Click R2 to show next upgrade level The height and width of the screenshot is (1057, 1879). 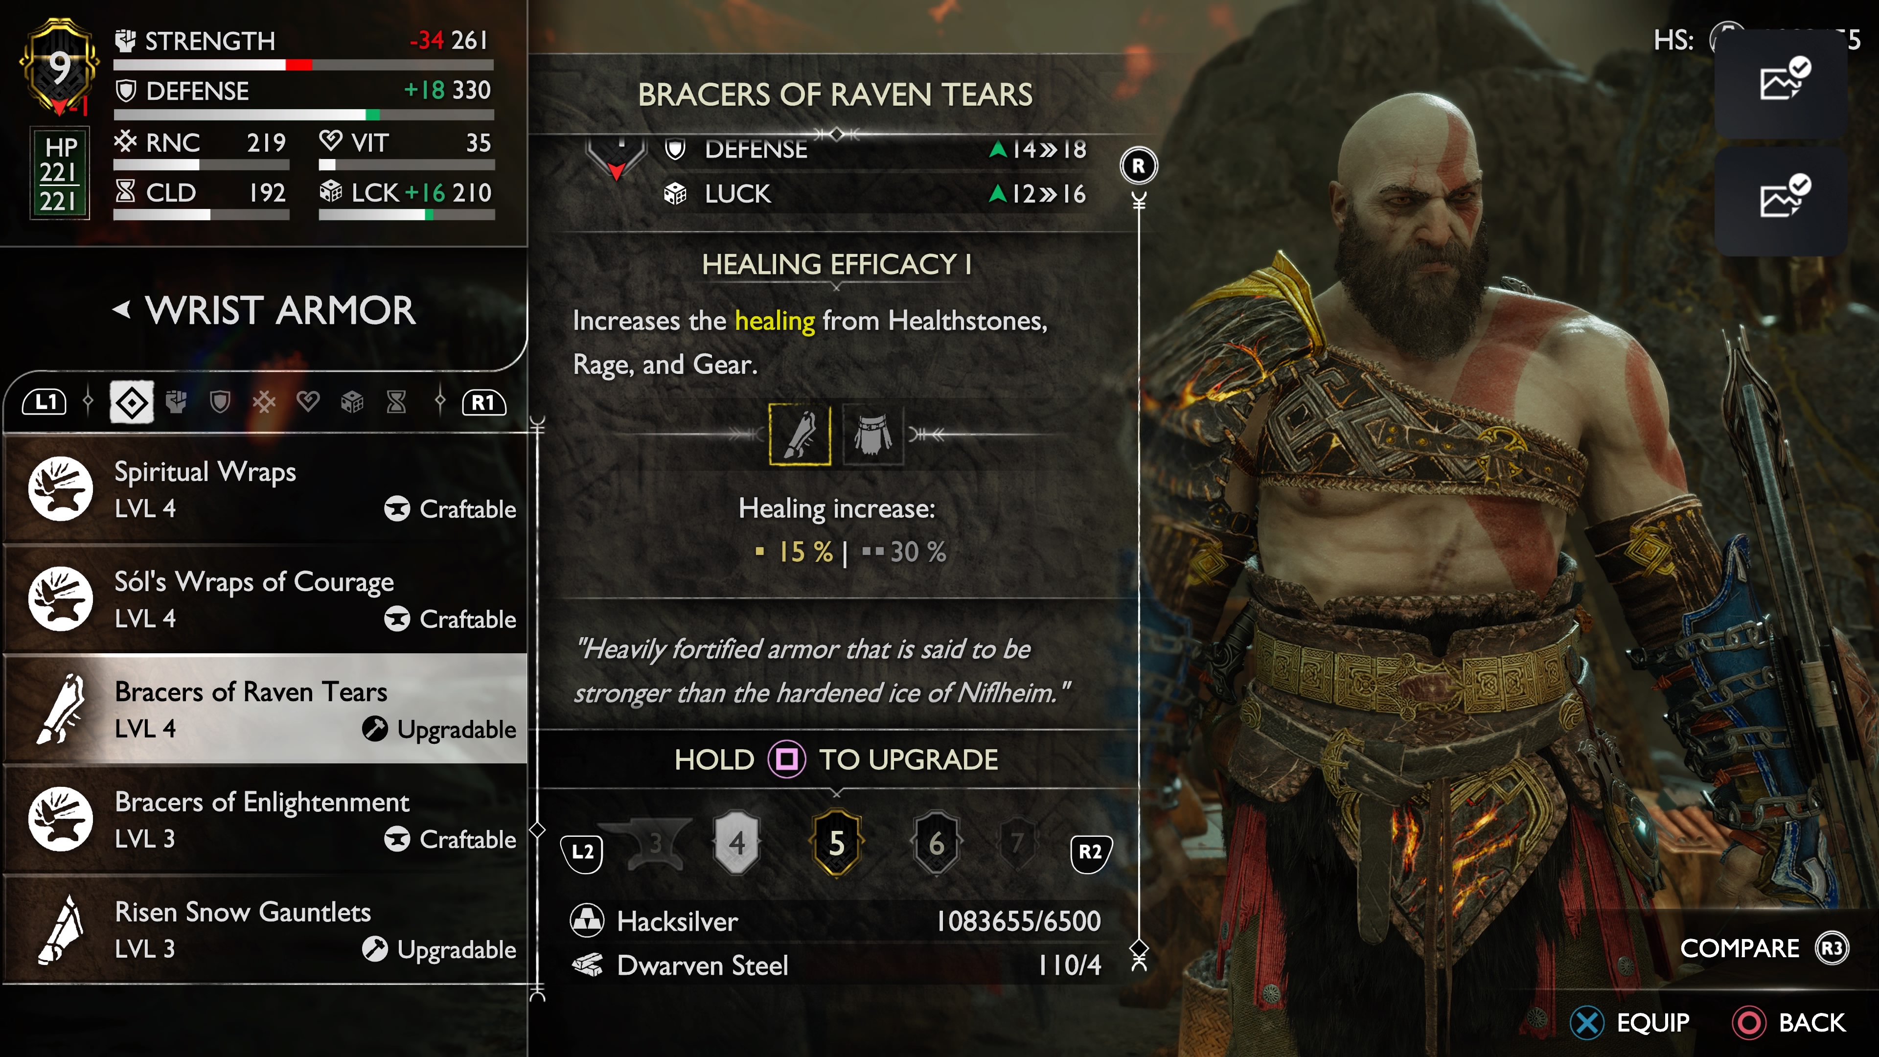[x=1091, y=853]
